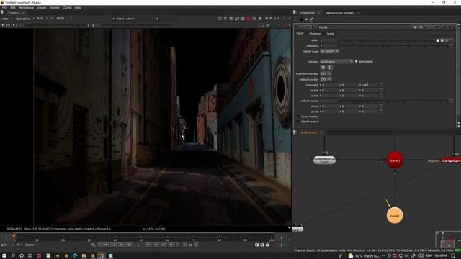Viewport: 461px width, 259px height.
Task: Switch to the Properties tab
Action: point(308,13)
